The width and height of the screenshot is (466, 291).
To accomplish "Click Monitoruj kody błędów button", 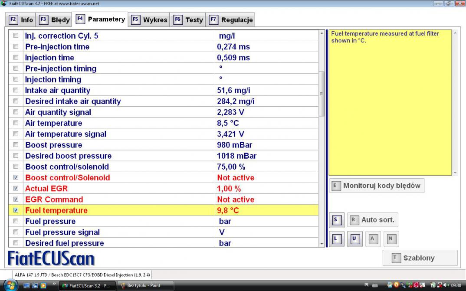I will [x=377, y=186].
